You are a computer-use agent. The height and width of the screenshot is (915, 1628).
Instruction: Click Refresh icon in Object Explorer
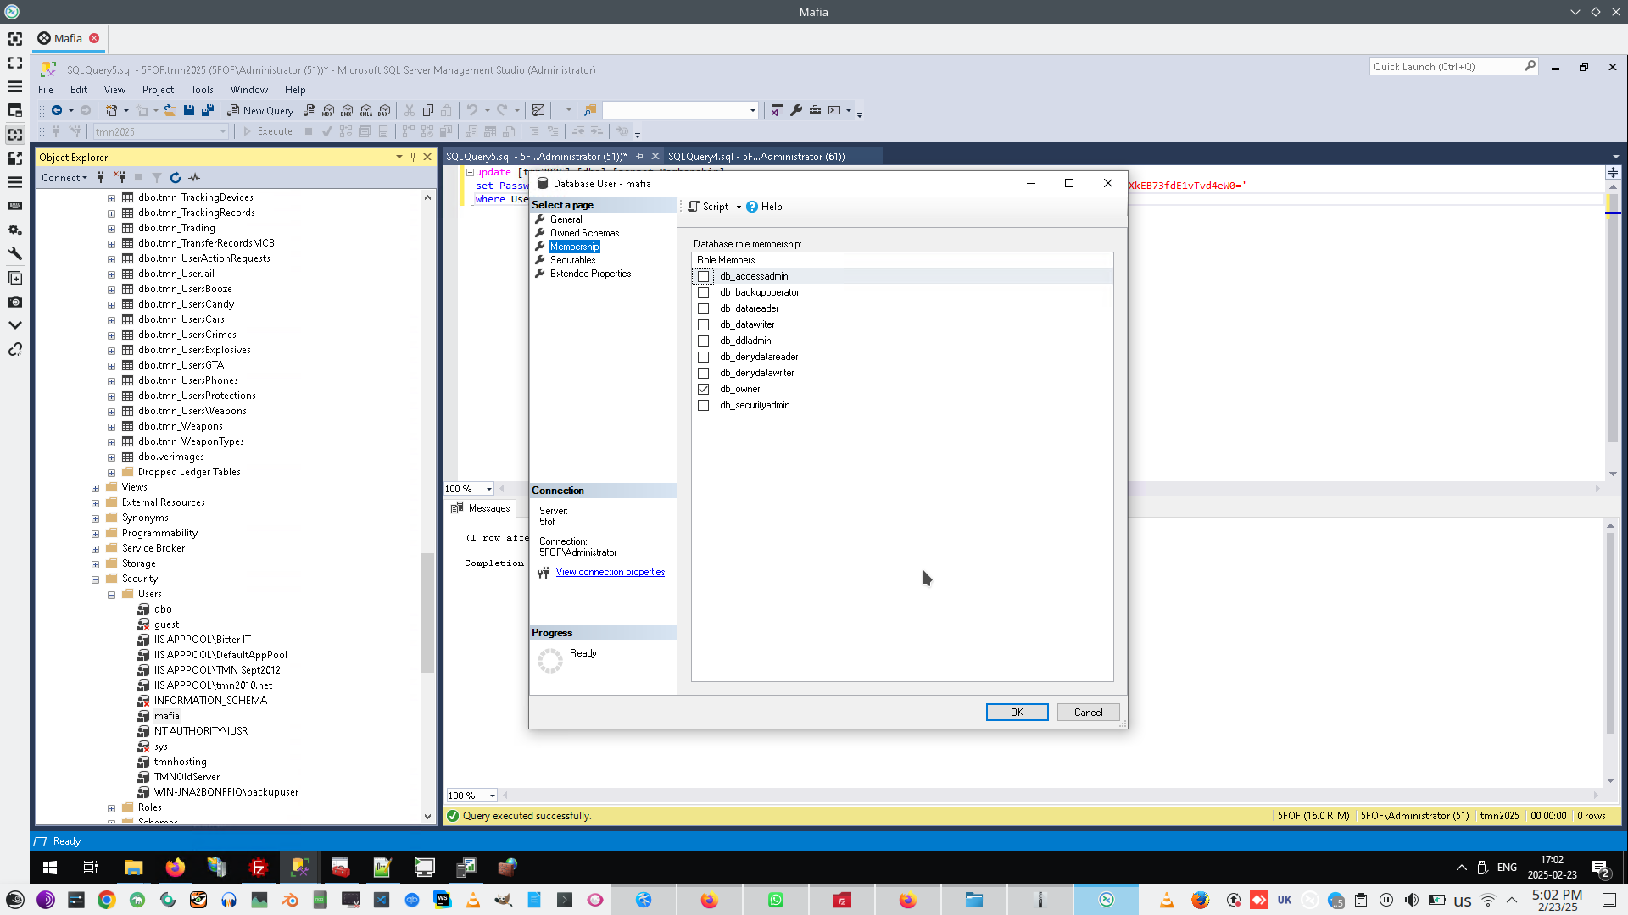coord(176,177)
